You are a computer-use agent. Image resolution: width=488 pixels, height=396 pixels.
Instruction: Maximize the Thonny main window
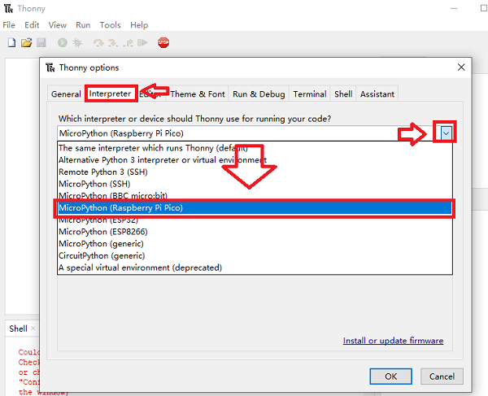[x=484, y=8]
